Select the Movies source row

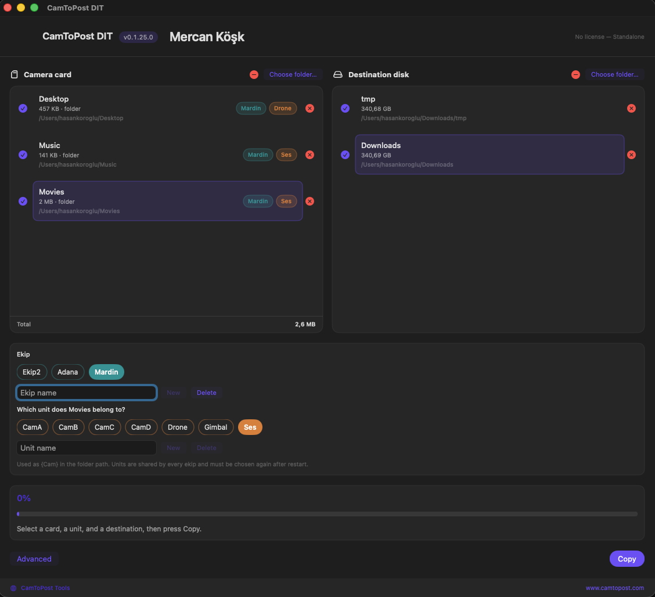tap(167, 201)
